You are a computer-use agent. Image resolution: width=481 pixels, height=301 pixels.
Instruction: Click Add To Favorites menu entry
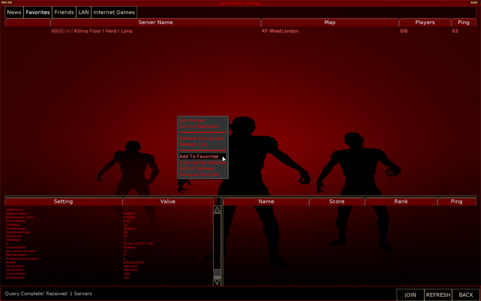[x=203, y=157]
